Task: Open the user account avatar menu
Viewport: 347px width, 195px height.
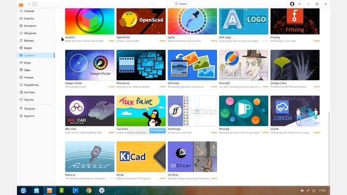Action: 292,4
